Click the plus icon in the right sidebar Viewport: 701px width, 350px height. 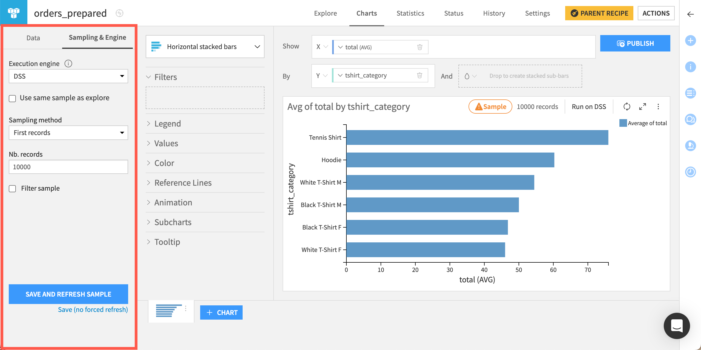tap(691, 41)
